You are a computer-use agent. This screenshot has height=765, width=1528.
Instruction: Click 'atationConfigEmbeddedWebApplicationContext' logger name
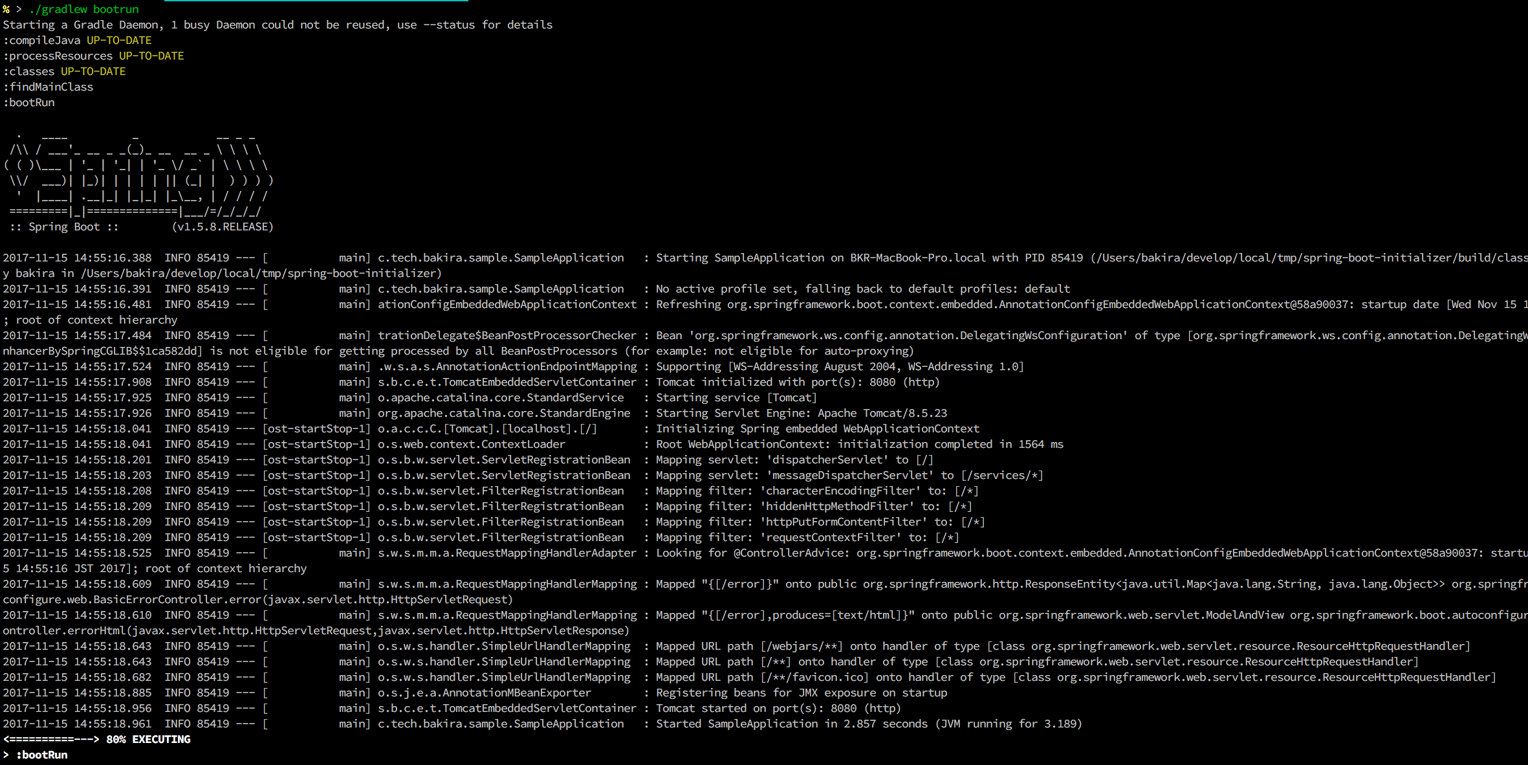[507, 304]
